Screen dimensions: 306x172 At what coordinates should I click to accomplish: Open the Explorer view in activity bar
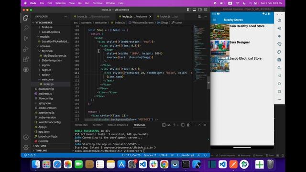click(x=26, y=18)
